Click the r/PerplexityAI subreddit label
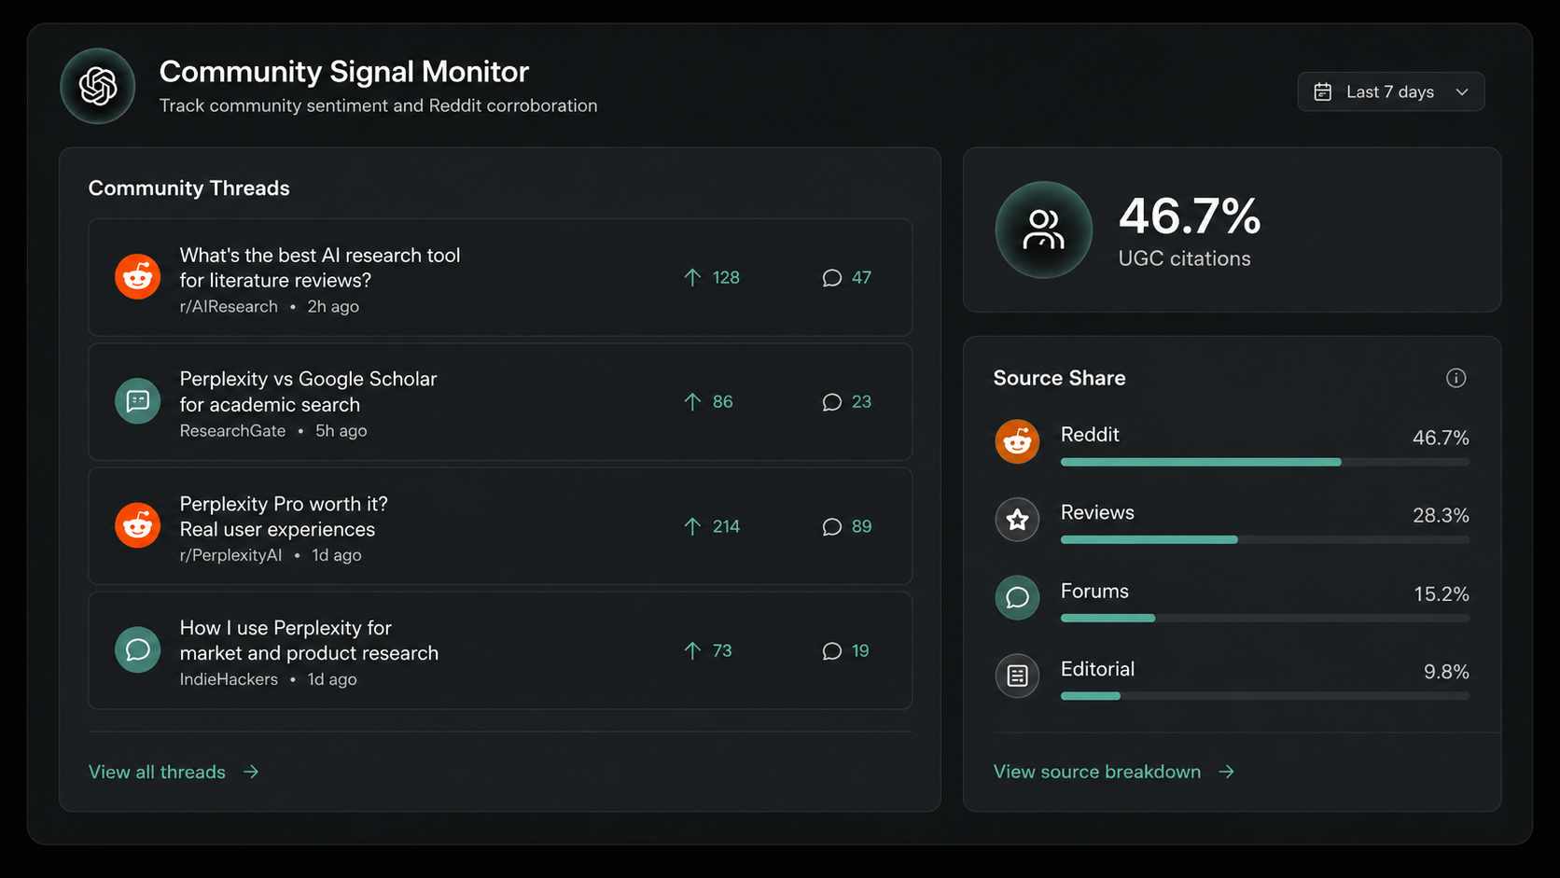Image resolution: width=1560 pixels, height=878 pixels. point(230,555)
